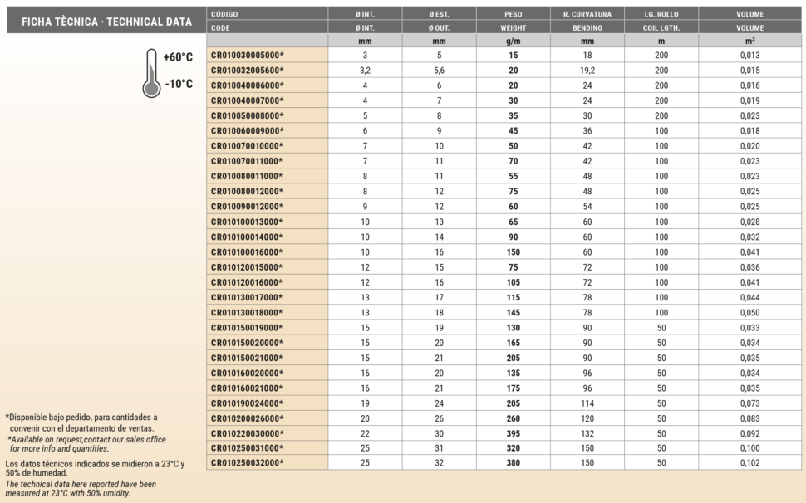Click the -10°C minimum temperature label

pyautogui.click(x=179, y=84)
